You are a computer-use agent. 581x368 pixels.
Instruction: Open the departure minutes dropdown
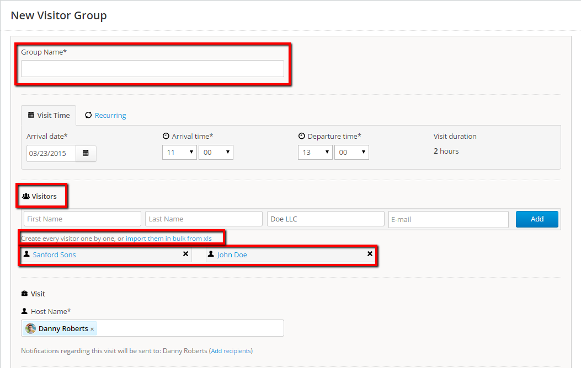(351, 152)
